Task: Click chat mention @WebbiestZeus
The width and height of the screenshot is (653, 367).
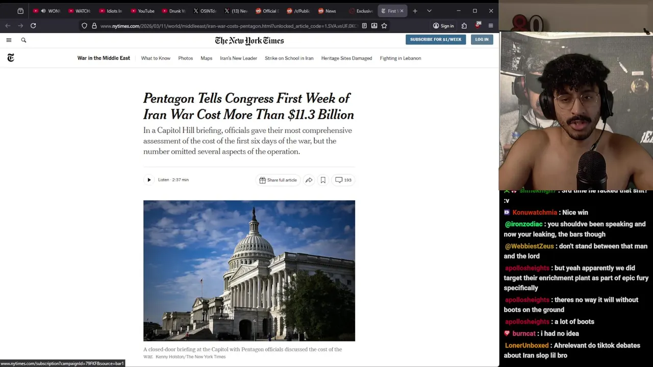Action: click(x=529, y=246)
